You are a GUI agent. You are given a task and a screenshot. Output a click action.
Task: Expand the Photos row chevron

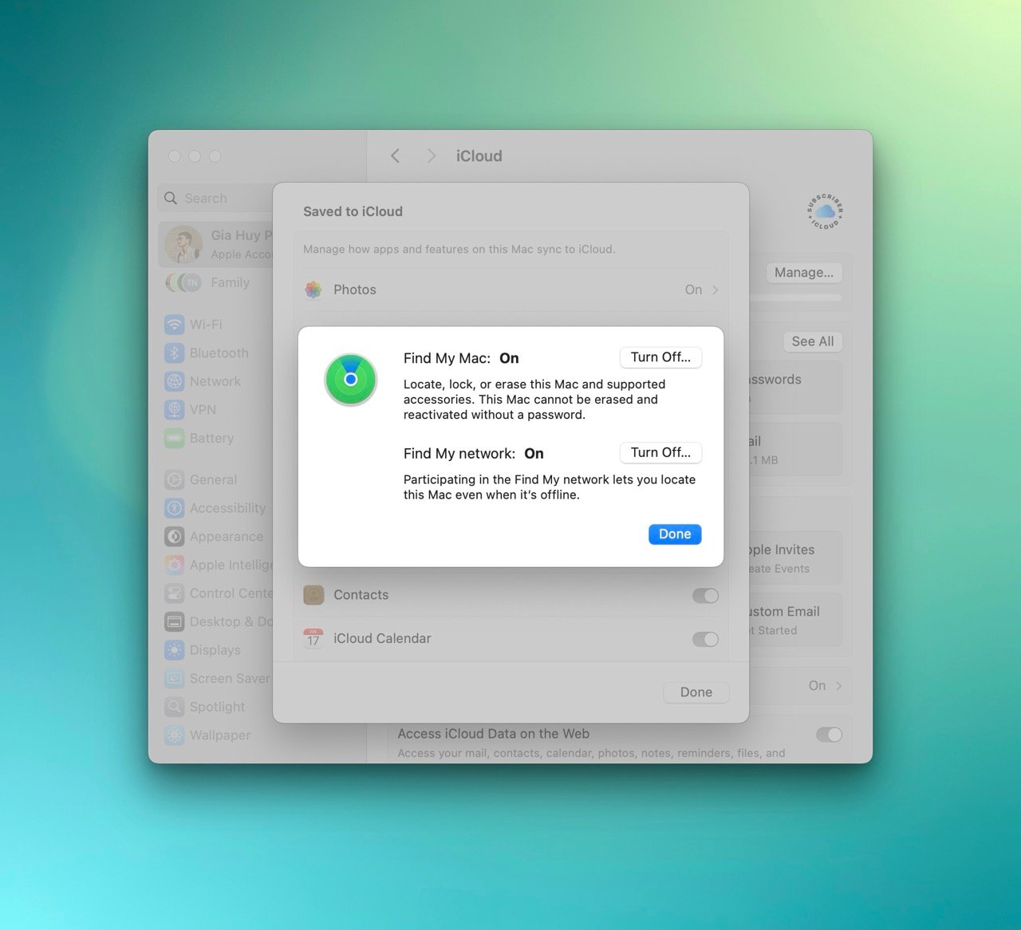pos(715,290)
